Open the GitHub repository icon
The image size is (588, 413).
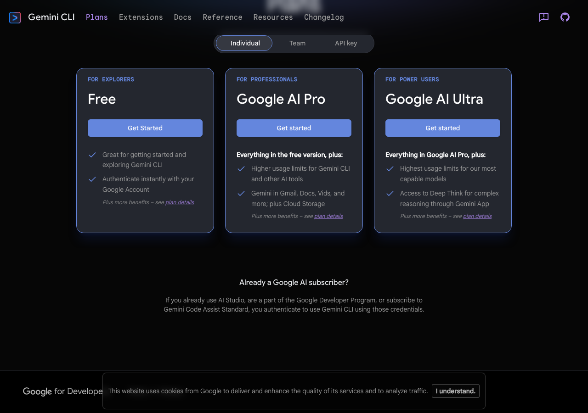click(x=565, y=17)
